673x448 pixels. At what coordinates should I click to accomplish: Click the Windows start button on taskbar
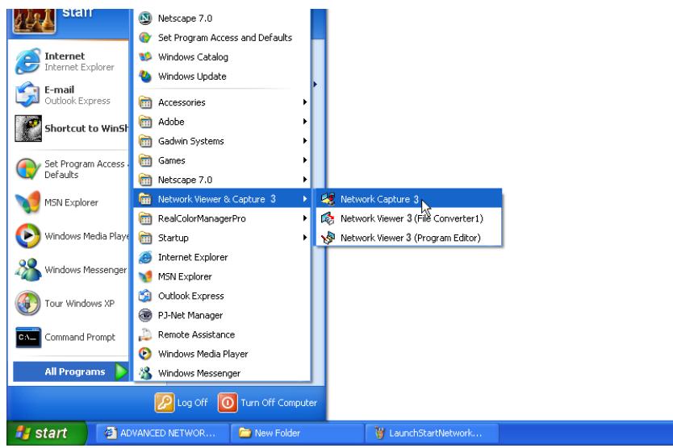tap(46, 433)
